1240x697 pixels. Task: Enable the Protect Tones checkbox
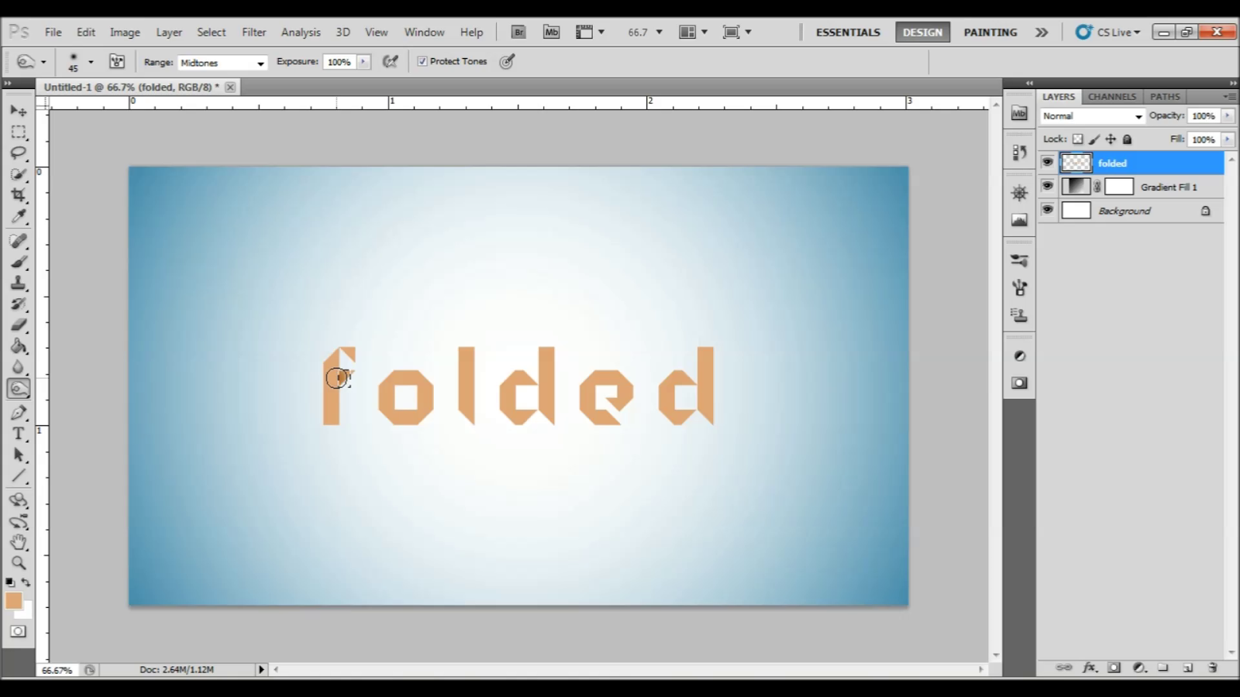click(422, 60)
